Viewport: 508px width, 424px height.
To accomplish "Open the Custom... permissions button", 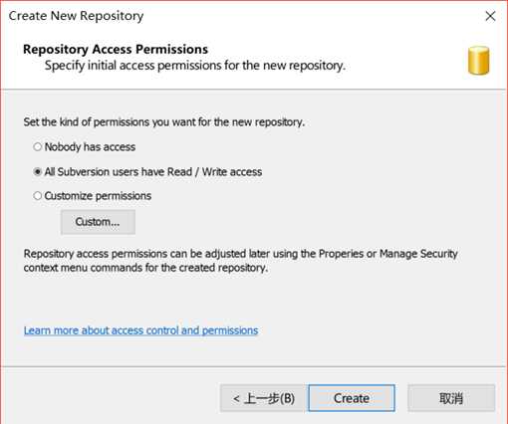I will tap(98, 222).
